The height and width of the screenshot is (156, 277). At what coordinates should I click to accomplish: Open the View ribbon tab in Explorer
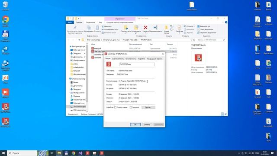(x=100, y=23)
